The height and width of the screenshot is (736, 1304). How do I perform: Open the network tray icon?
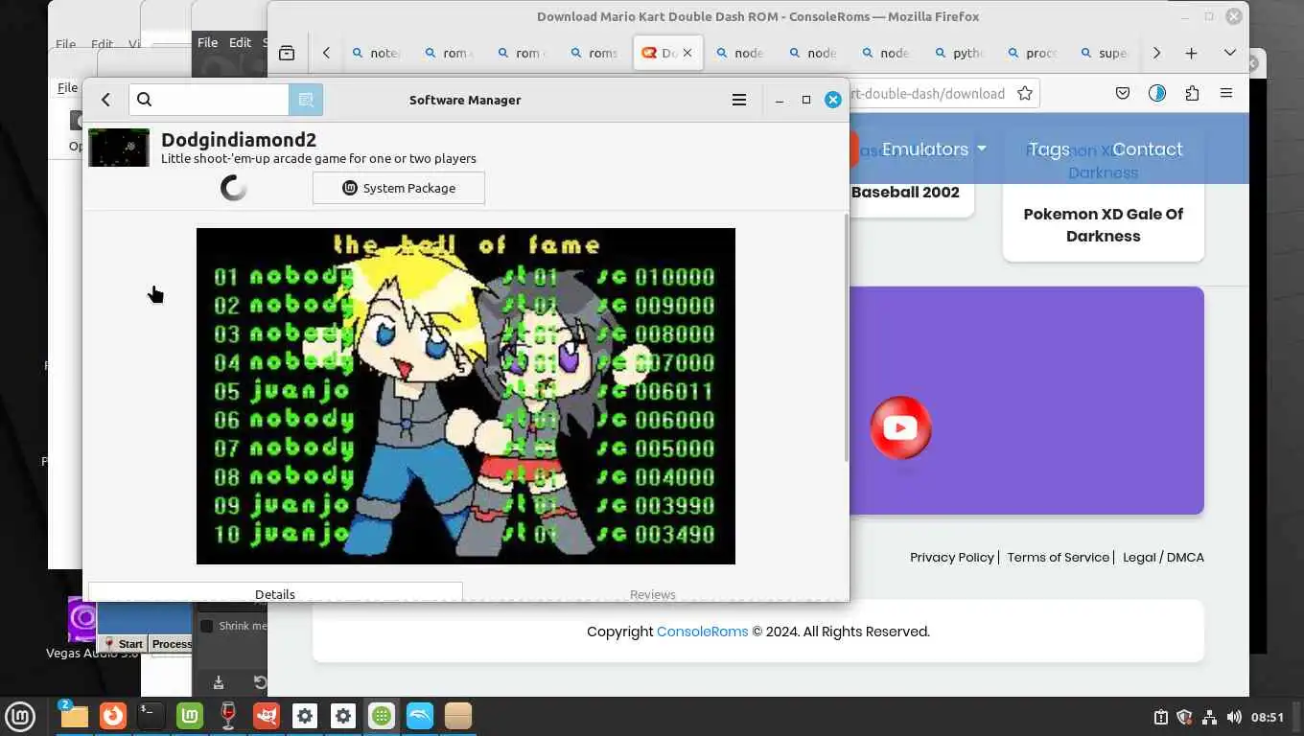point(1209,717)
